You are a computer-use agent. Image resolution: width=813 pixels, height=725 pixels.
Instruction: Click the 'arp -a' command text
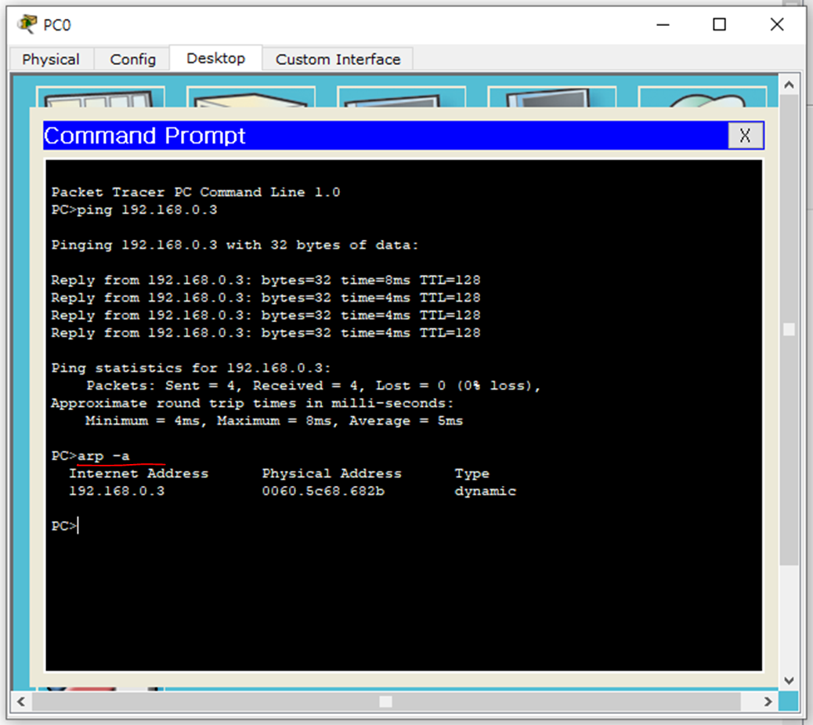(103, 456)
